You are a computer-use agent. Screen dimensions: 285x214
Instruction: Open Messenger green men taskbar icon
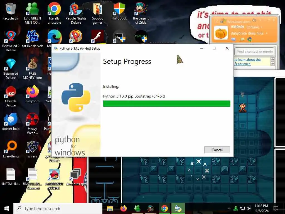(x=137, y=208)
